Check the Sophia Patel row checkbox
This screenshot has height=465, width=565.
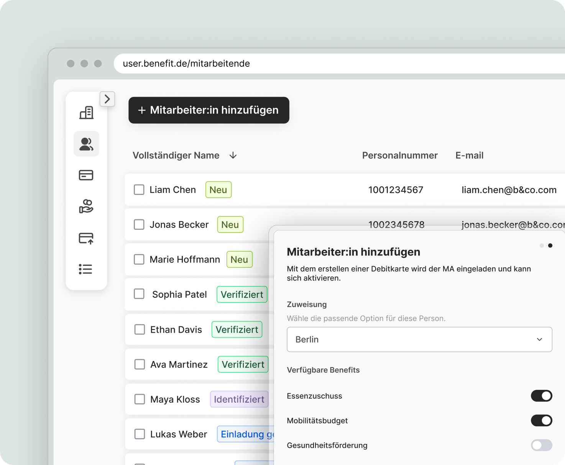139,294
